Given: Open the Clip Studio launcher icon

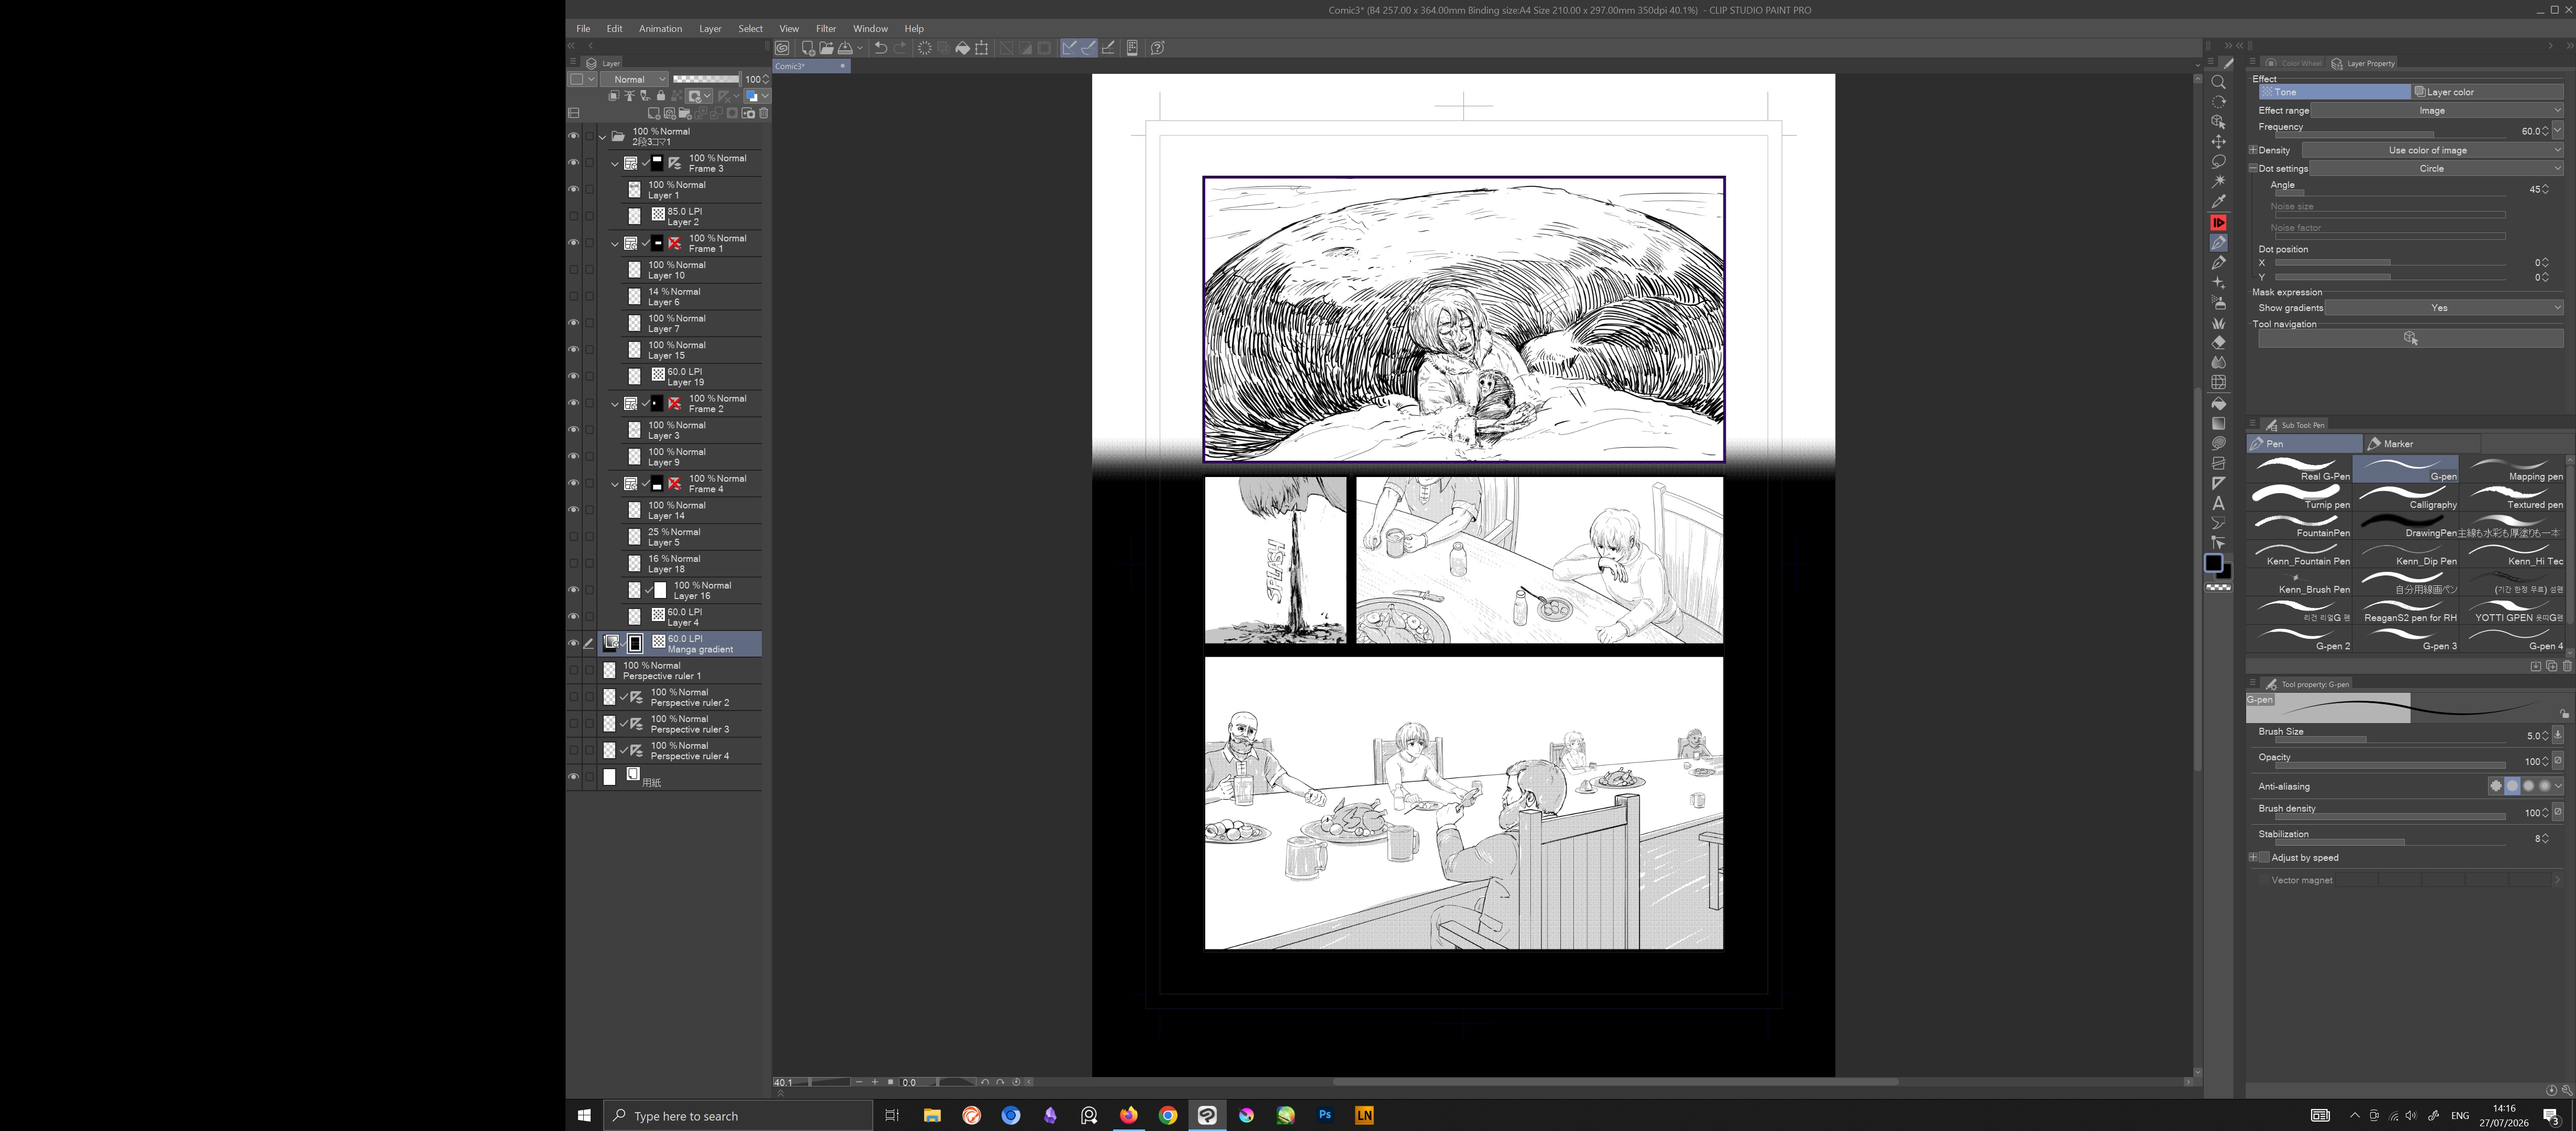Looking at the screenshot, I should [x=782, y=48].
